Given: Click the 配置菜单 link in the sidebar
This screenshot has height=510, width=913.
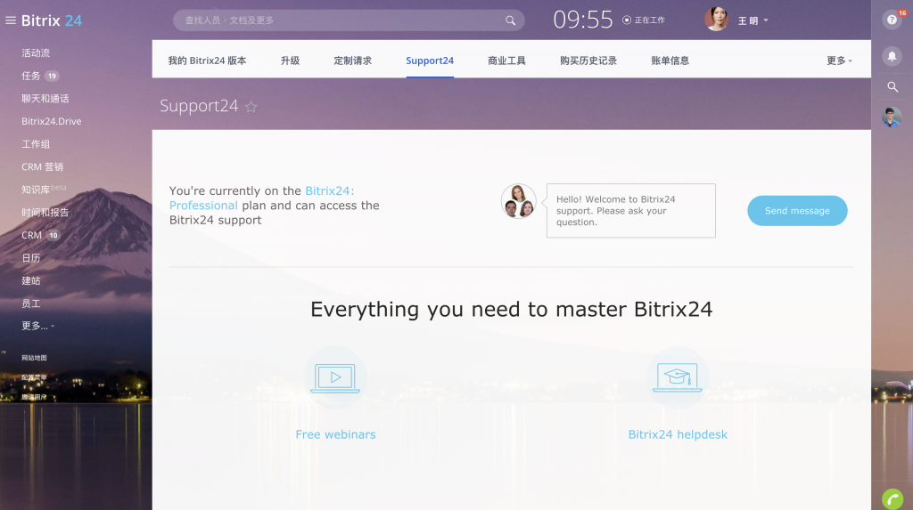Looking at the screenshot, I should [34, 377].
